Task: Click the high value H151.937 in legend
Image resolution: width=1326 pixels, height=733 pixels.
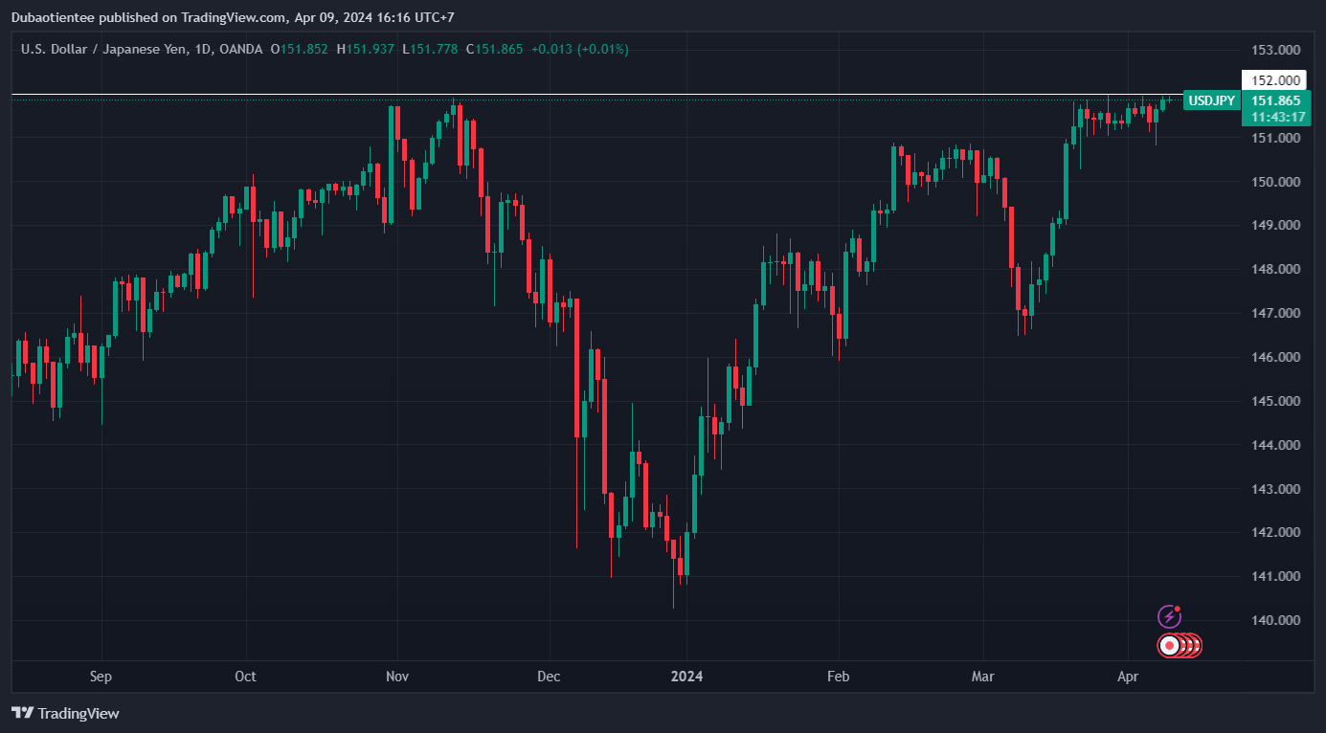Action: [x=365, y=49]
